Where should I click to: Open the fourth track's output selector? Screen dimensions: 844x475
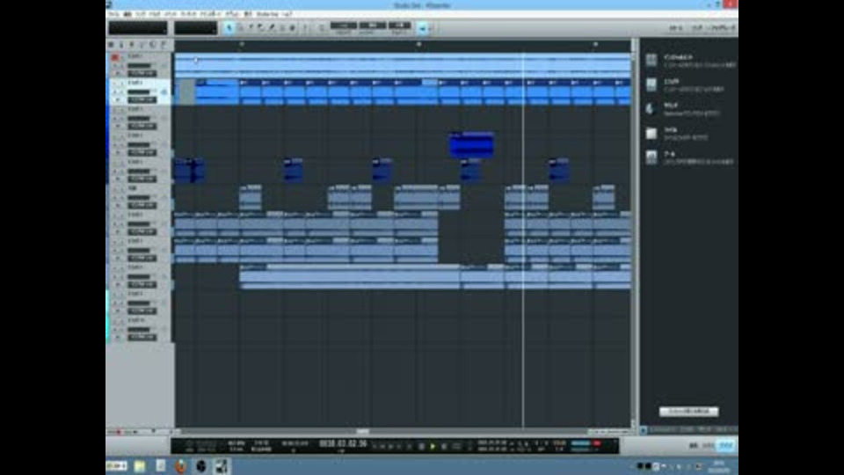(142, 152)
